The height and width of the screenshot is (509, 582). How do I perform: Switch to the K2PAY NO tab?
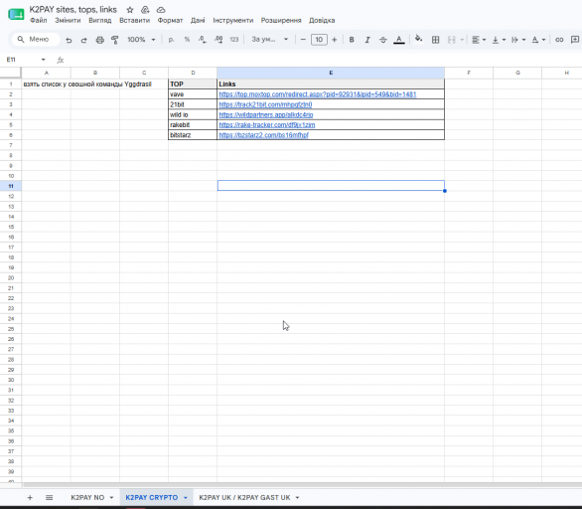[x=87, y=497]
